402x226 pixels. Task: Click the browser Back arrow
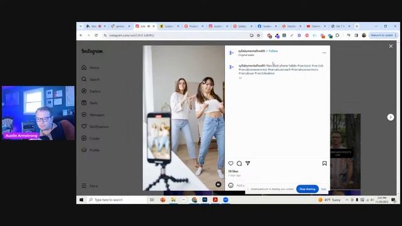(x=81, y=35)
